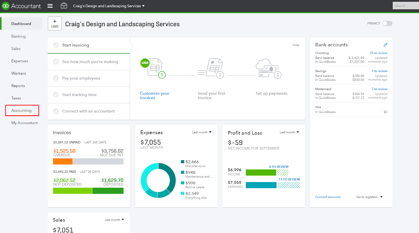
Task: Click the $2,549 Everything else legend swatch
Action: pos(183,193)
